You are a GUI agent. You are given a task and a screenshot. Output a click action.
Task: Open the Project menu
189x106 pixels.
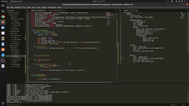(44, 8)
